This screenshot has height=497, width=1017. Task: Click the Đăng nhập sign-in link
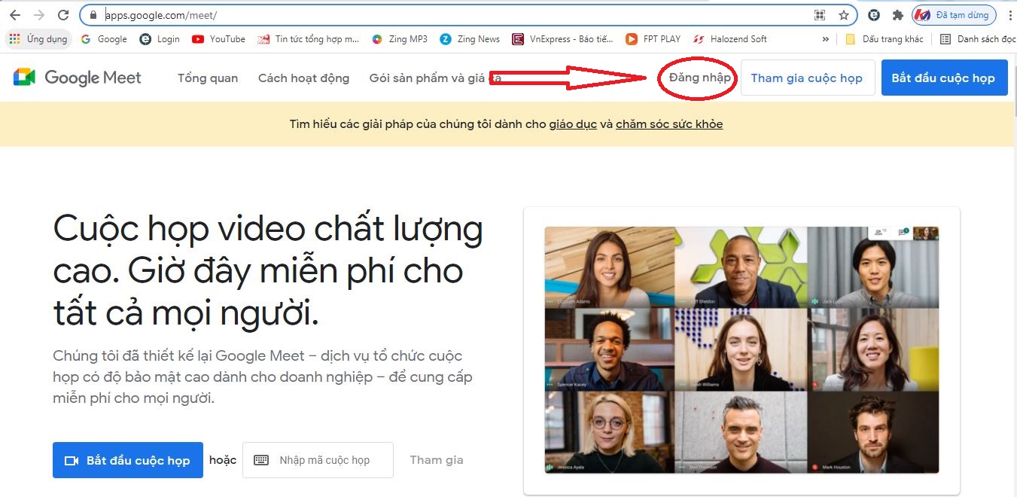pos(699,78)
